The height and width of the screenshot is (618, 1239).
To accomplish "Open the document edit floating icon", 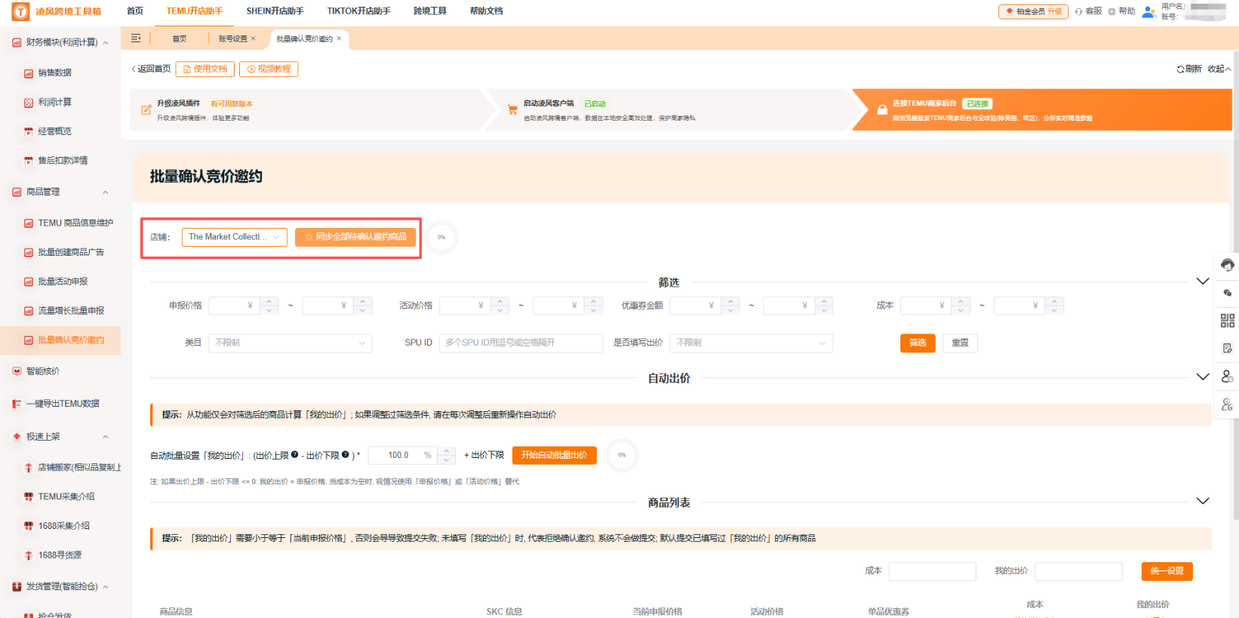I will (x=1228, y=349).
